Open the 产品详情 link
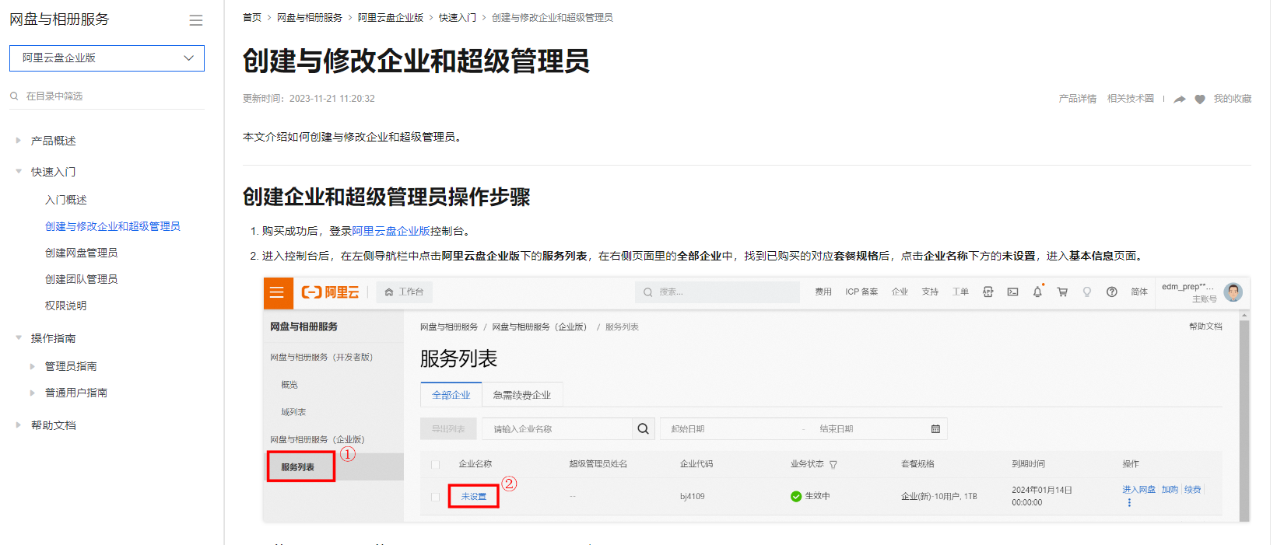 click(x=1078, y=99)
